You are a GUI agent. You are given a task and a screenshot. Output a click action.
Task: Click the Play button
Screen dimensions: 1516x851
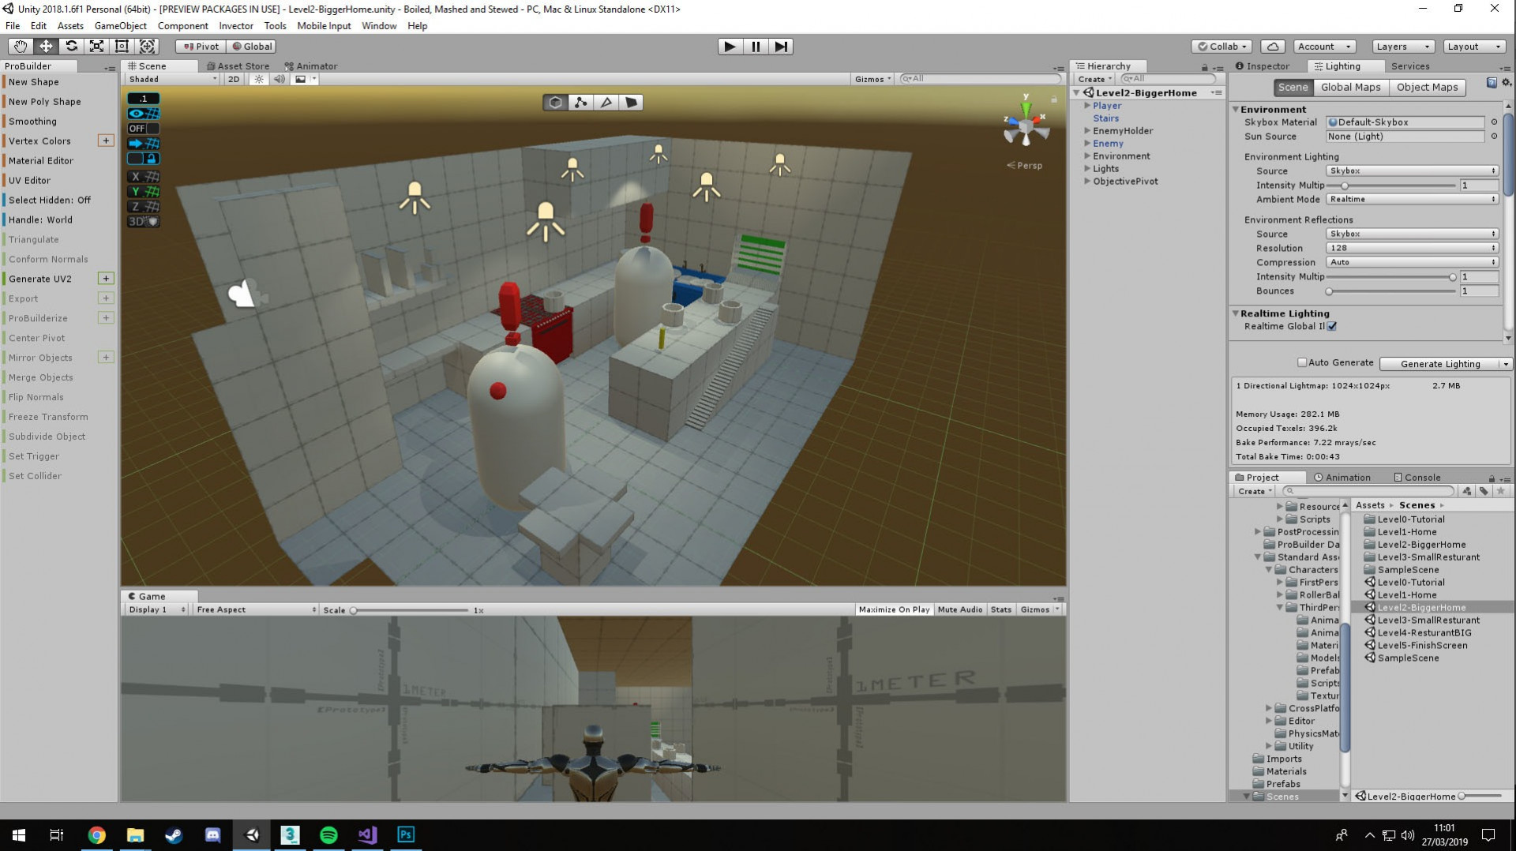point(730,47)
